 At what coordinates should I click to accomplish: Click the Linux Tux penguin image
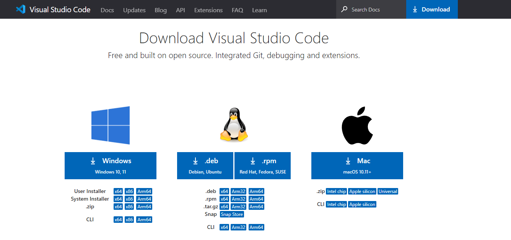(x=234, y=125)
